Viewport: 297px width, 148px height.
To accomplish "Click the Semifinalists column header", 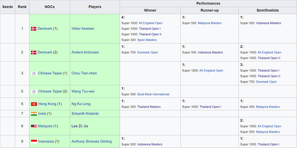I will click(x=268, y=11).
